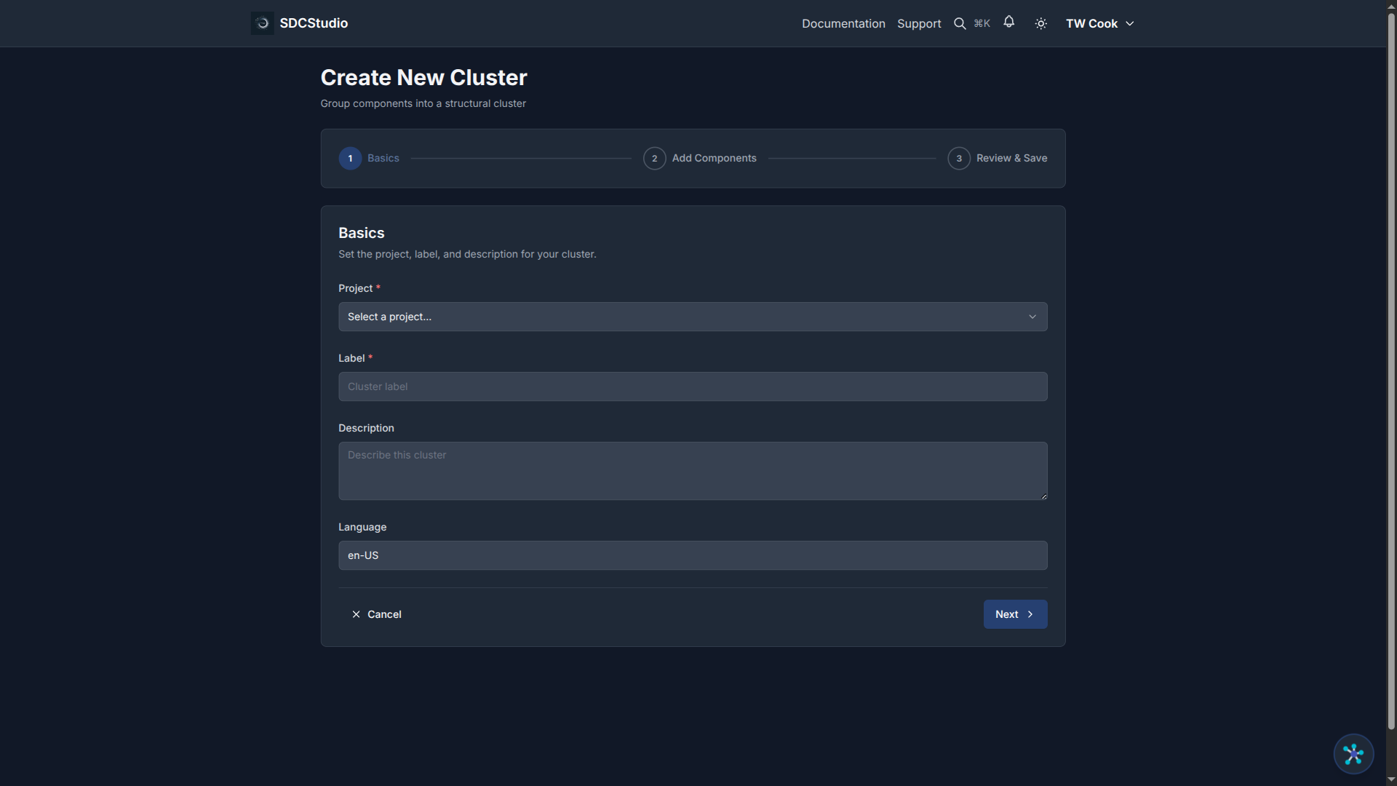Click the Cluster label input field
1397x786 pixels.
pyautogui.click(x=692, y=386)
